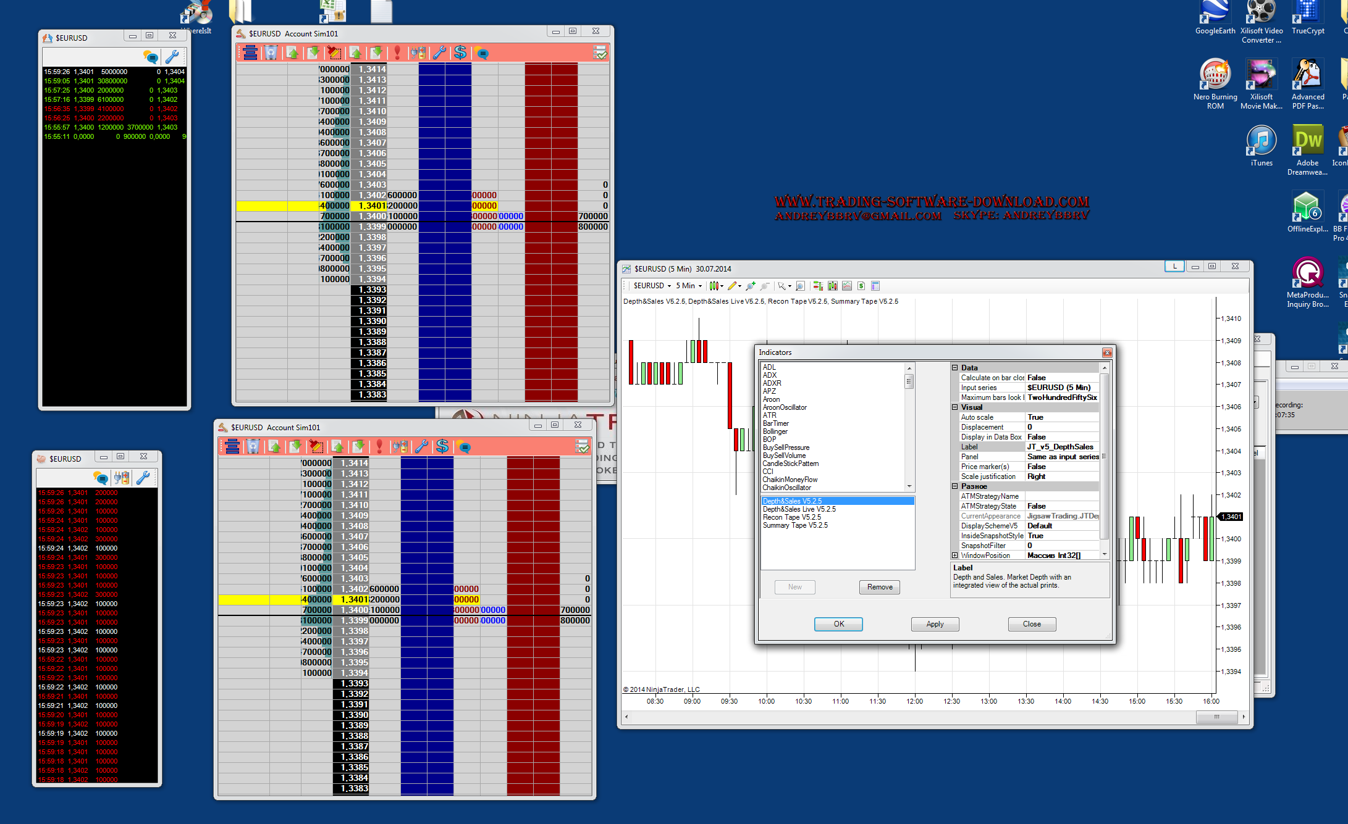The image size is (1348, 824).
Task: Click the recycle bin icon in upper DOM toolbar
Action: (271, 53)
